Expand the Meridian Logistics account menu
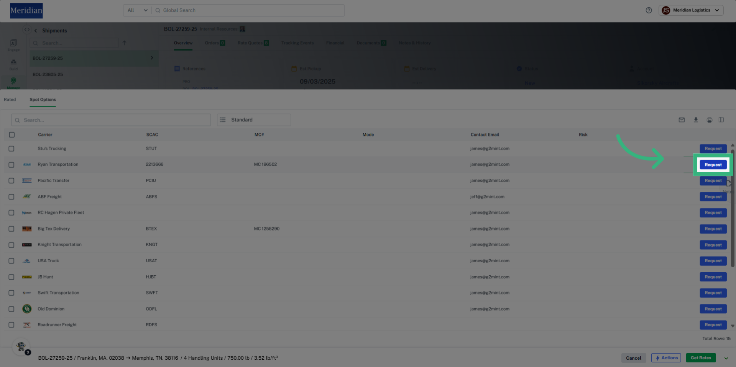This screenshot has width=736, height=367. (x=691, y=10)
